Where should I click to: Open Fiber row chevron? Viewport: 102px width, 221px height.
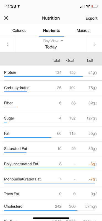(96, 103)
